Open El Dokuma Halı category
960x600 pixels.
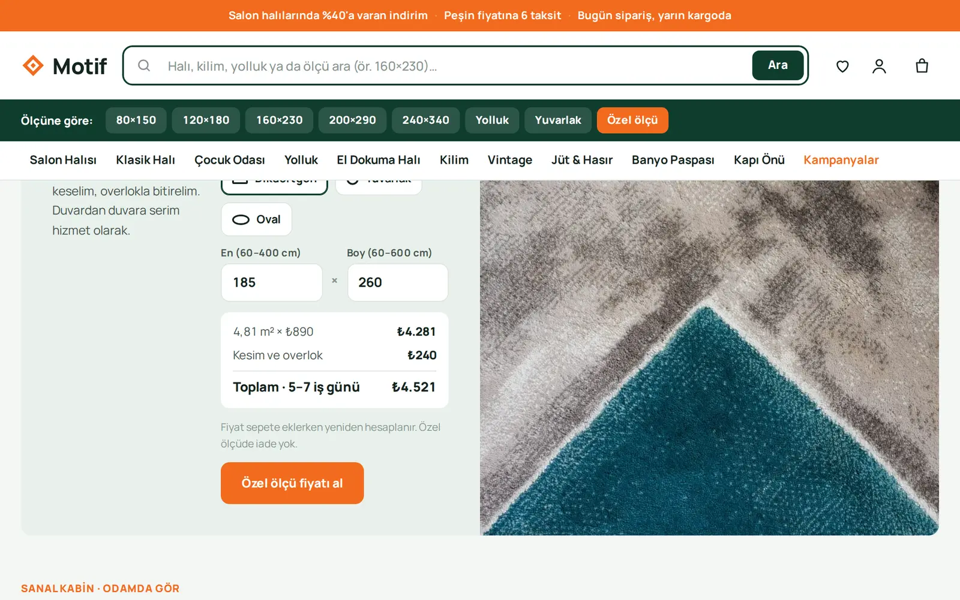click(x=379, y=160)
